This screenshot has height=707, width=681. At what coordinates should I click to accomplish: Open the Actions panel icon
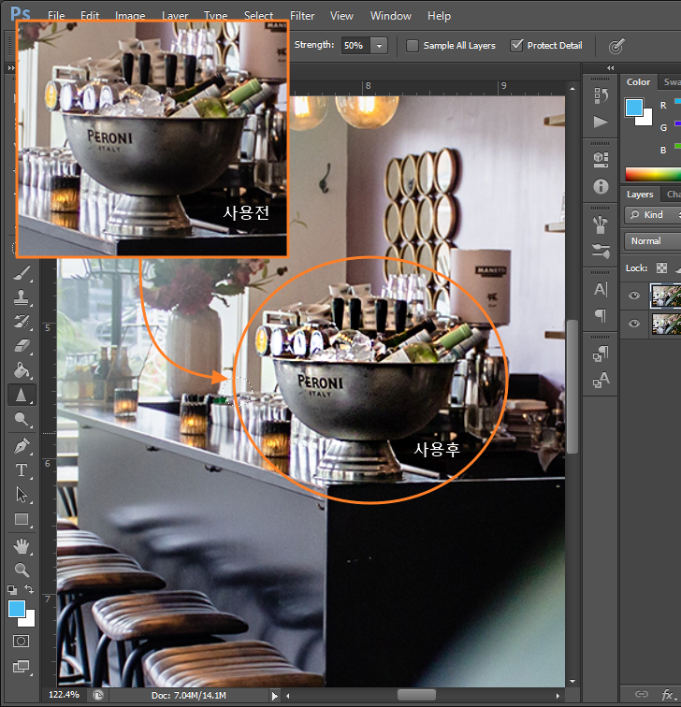pyautogui.click(x=601, y=122)
